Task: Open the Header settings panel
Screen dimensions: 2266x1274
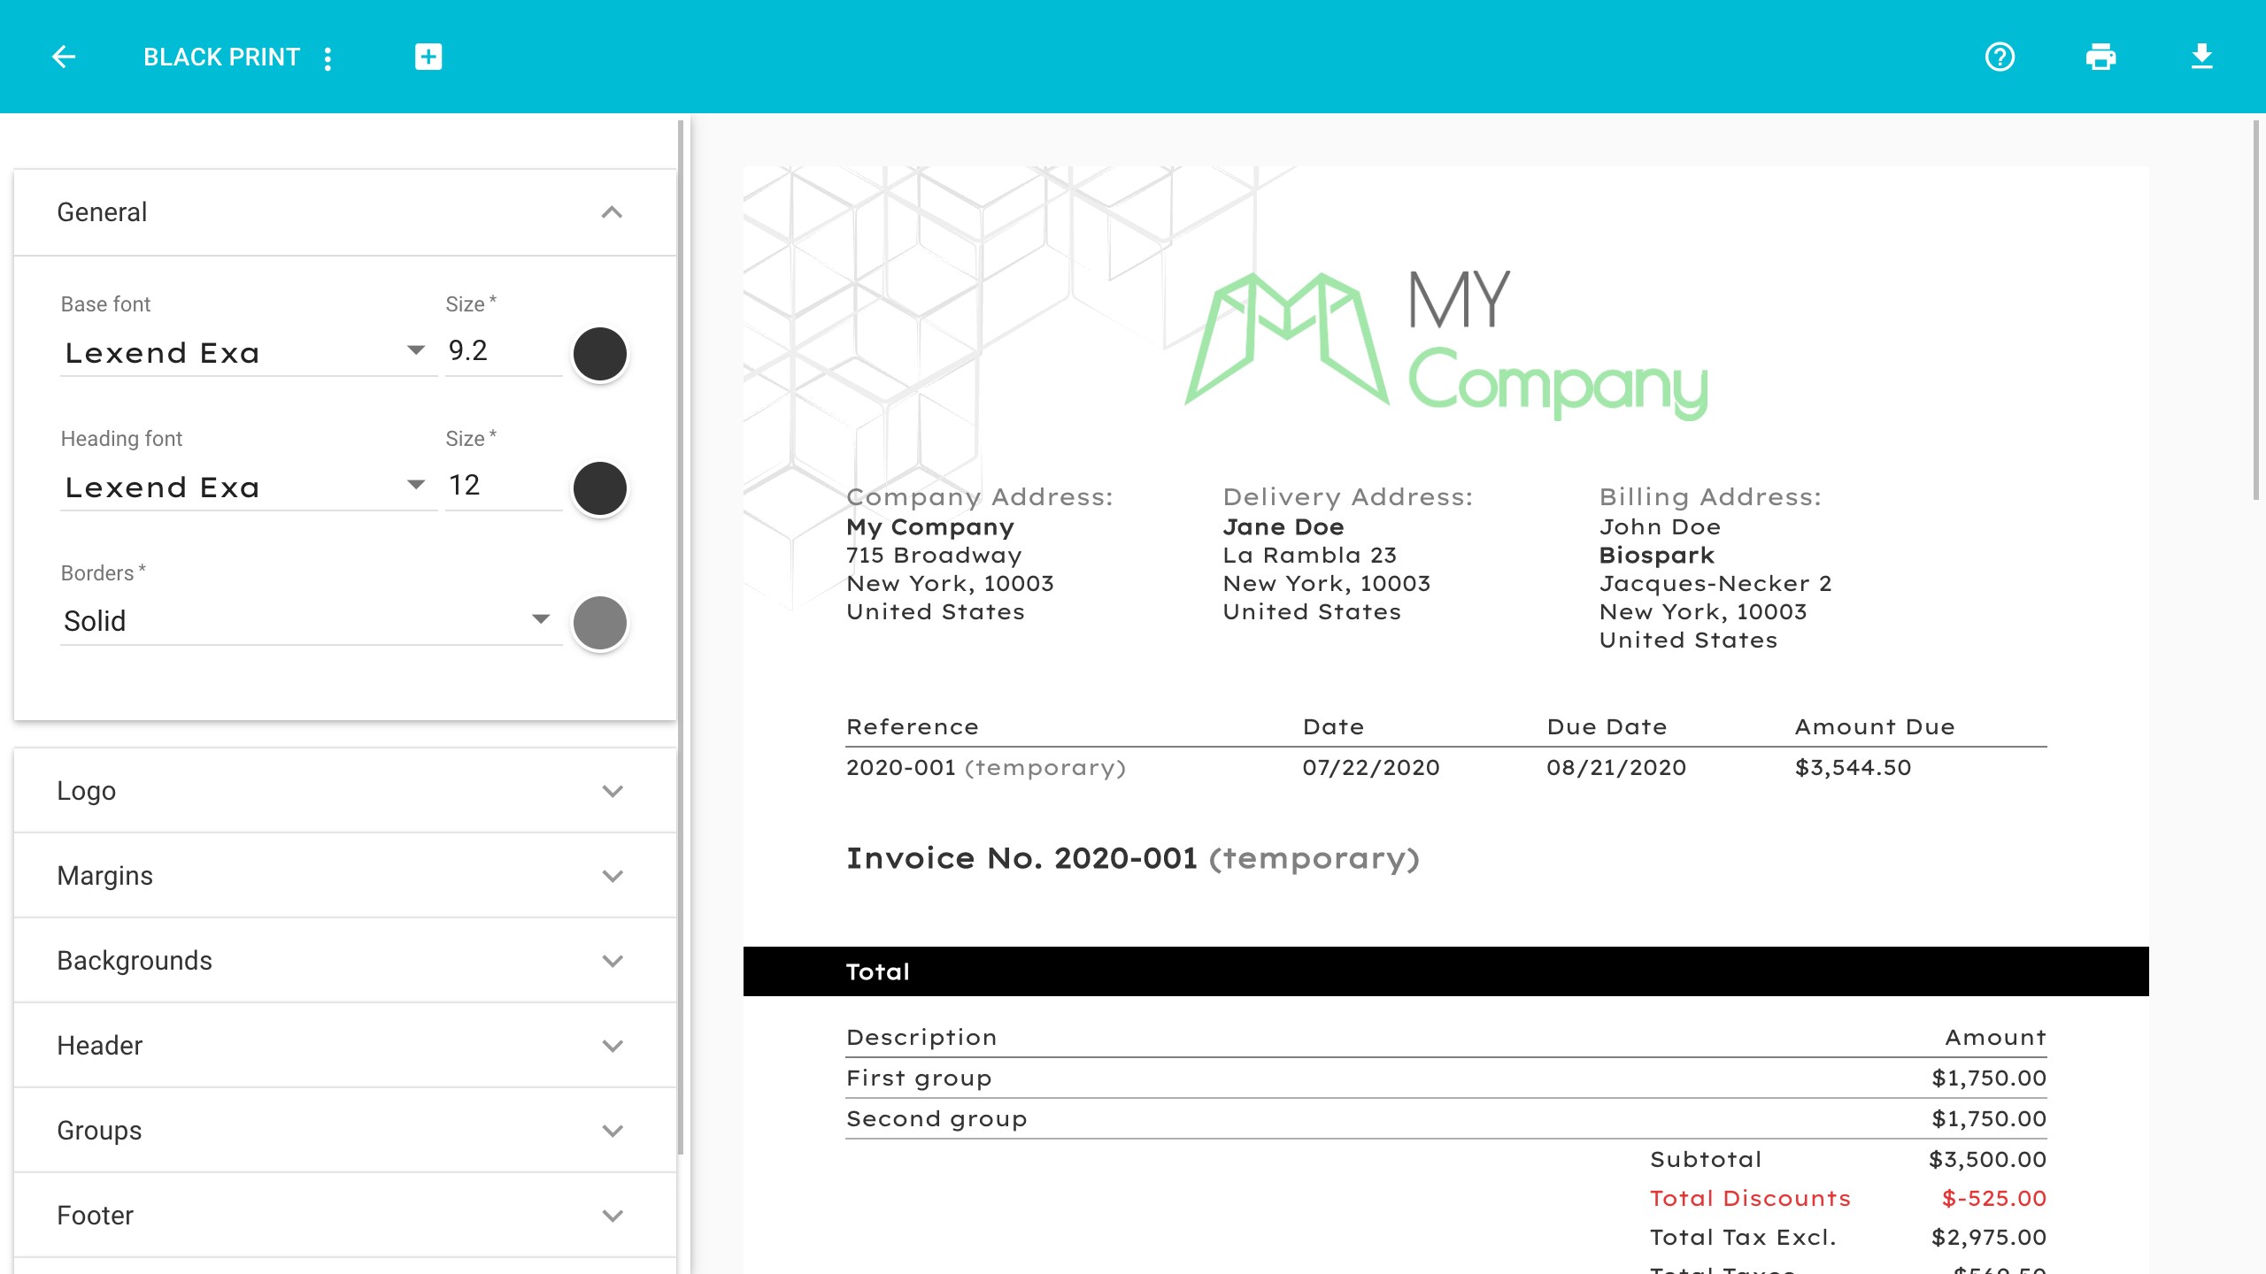Action: [x=345, y=1046]
